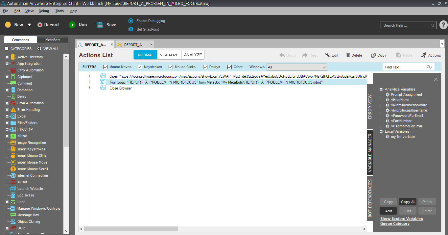Image resolution: width=448 pixels, height=235 pixels.
Task: Select the Clipboard command icon
Action: point(13,77)
